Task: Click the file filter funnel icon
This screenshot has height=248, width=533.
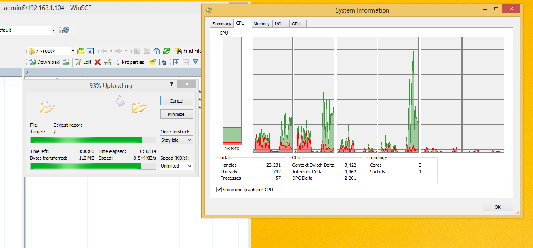Action: click(90, 51)
